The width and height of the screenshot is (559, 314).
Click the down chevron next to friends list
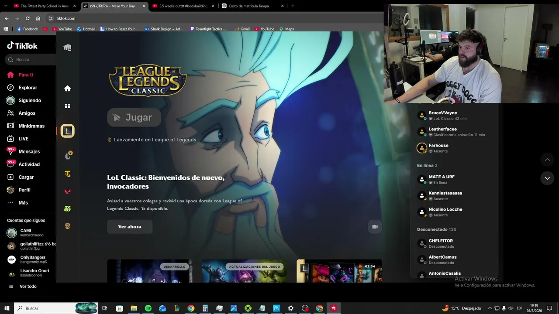tap(547, 178)
